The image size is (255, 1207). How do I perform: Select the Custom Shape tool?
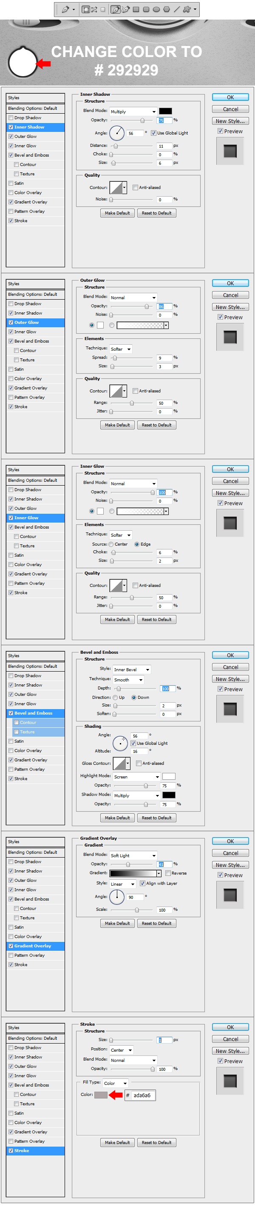(x=187, y=9)
